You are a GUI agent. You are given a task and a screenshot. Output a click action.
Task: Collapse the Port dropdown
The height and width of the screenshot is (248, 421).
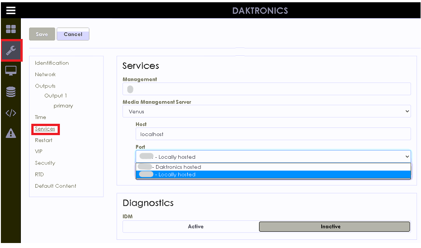click(273, 156)
